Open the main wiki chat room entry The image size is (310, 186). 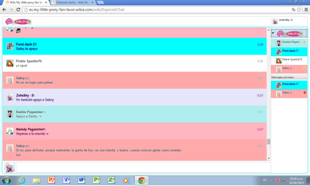pos(289,33)
